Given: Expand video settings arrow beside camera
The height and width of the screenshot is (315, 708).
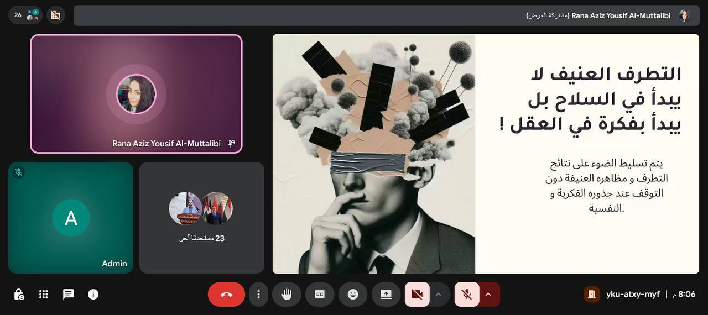Looking at the screenshot, I should click(439, 294).
